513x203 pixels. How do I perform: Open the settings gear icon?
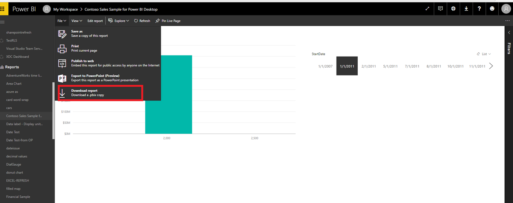[x=453, y=9]
